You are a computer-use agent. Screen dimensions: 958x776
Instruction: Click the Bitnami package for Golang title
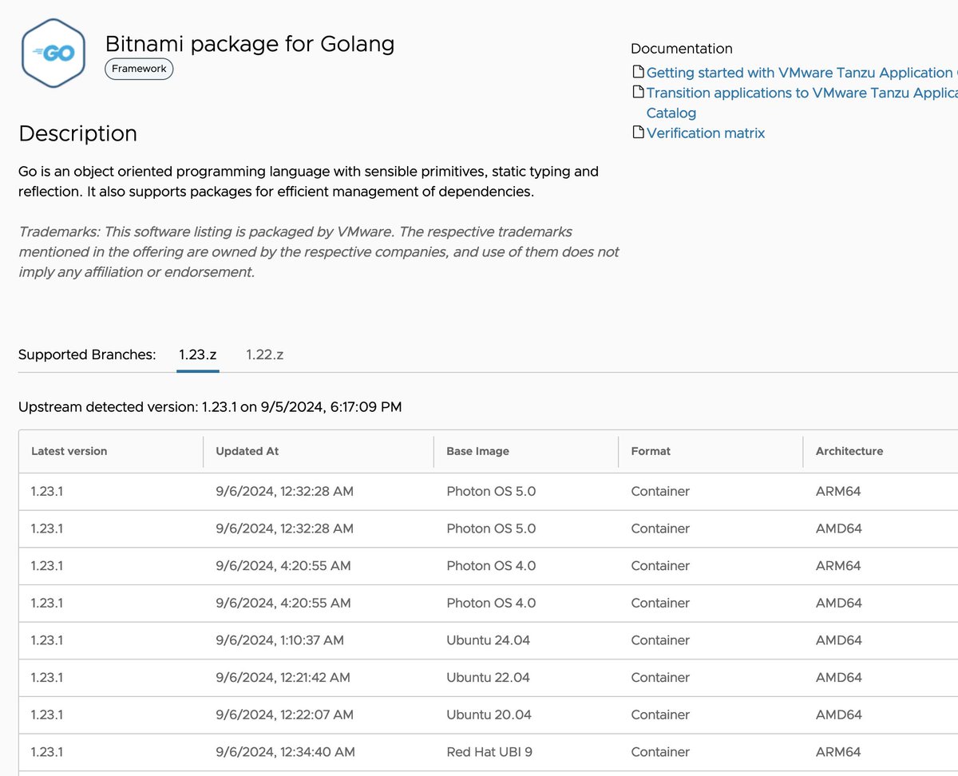tap(250, 43)
